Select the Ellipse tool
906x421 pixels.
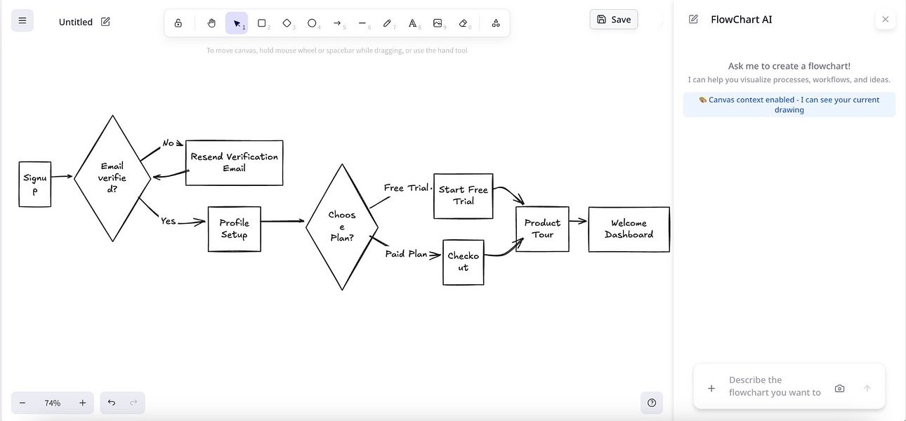tap(313, 22)
